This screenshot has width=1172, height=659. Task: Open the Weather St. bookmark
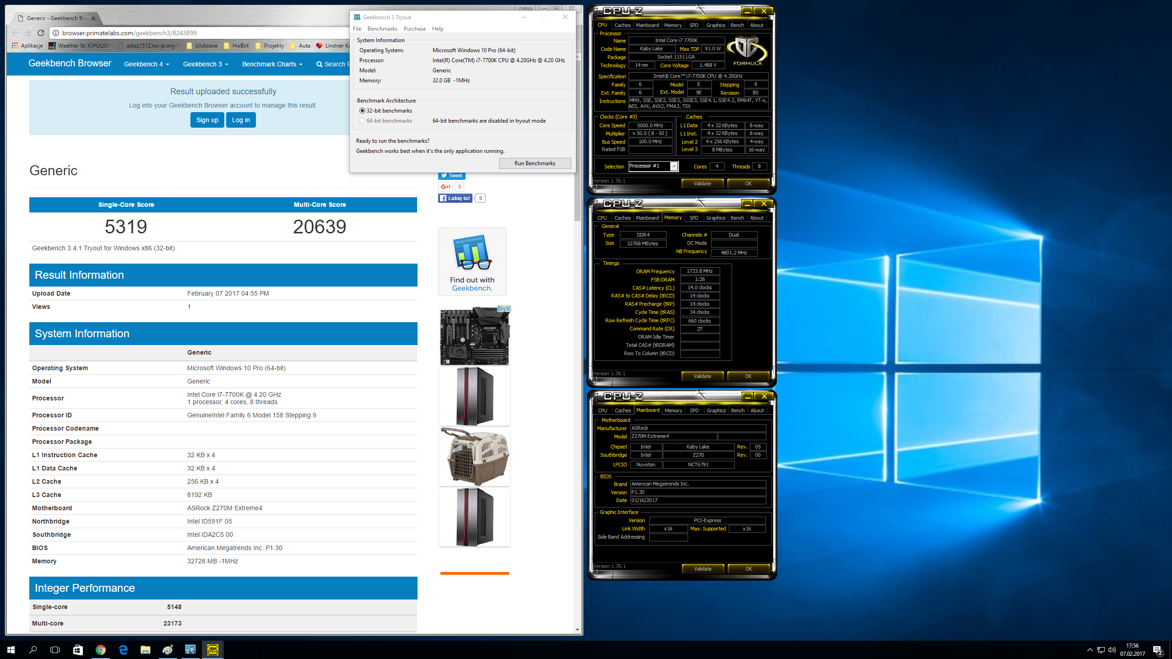79,46
